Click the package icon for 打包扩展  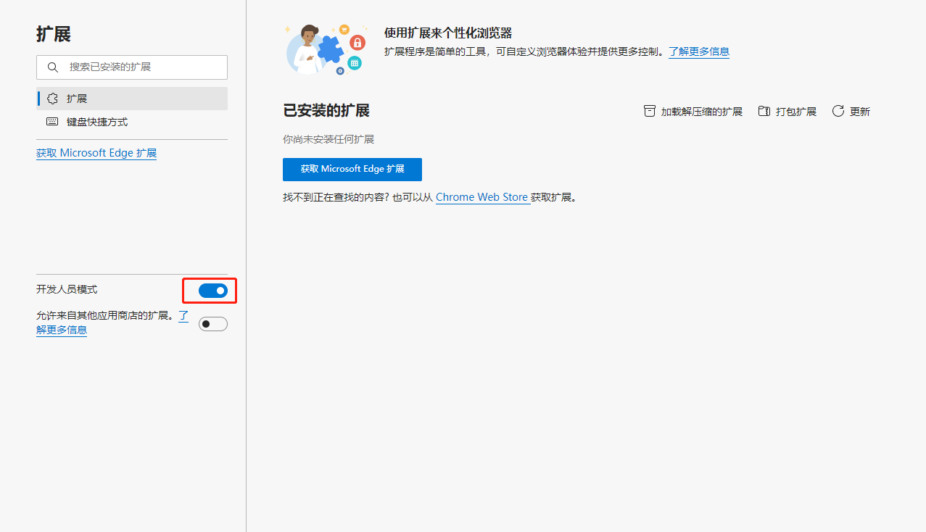pos(764,111)
